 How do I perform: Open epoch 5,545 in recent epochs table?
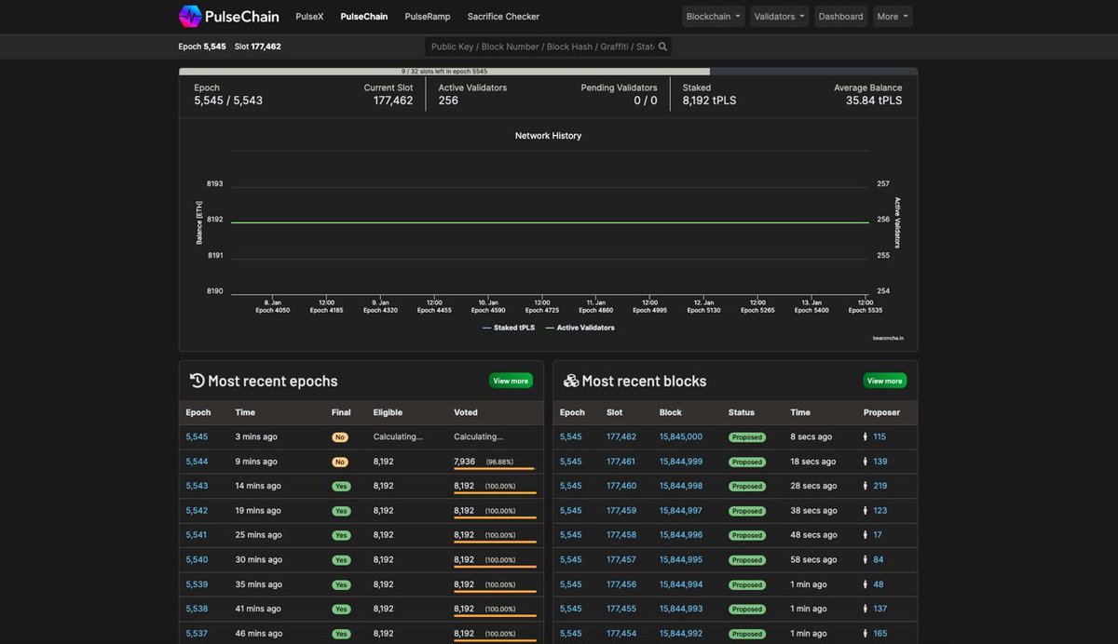(197, 437)
